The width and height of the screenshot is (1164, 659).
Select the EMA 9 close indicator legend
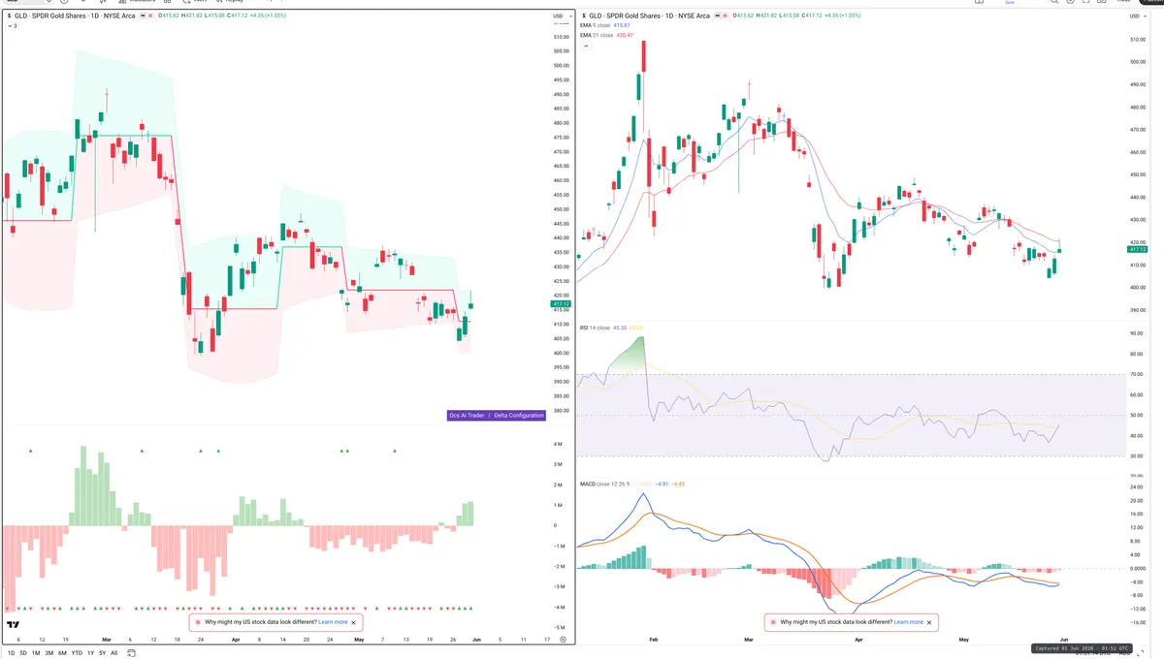click(596, 25)
